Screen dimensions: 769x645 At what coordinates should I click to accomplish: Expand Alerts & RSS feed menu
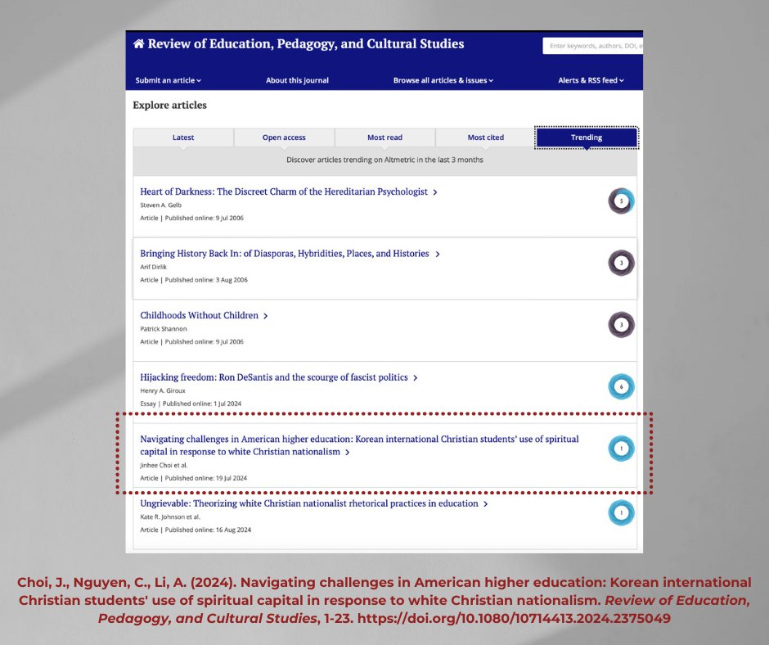click(x=591, y=80)
